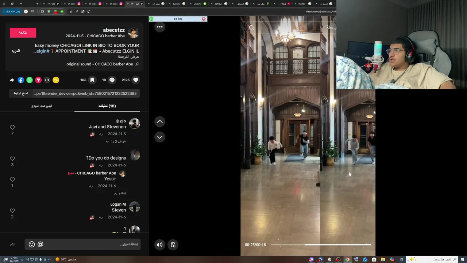Screen dimensions: 467x263
Task: Share the video to Facebook
Action: tap(21, 80)
